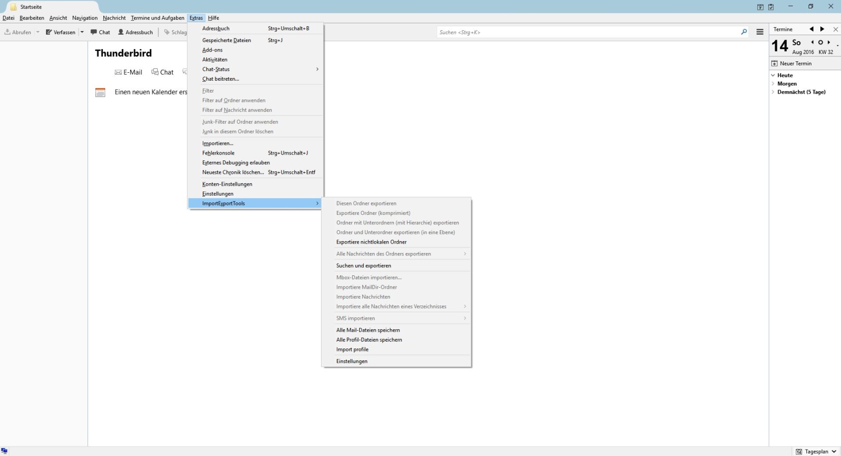841x456 pixels.
Task: Open the Navigation menu
Action: pyautogui.click(x=85, y=18)
